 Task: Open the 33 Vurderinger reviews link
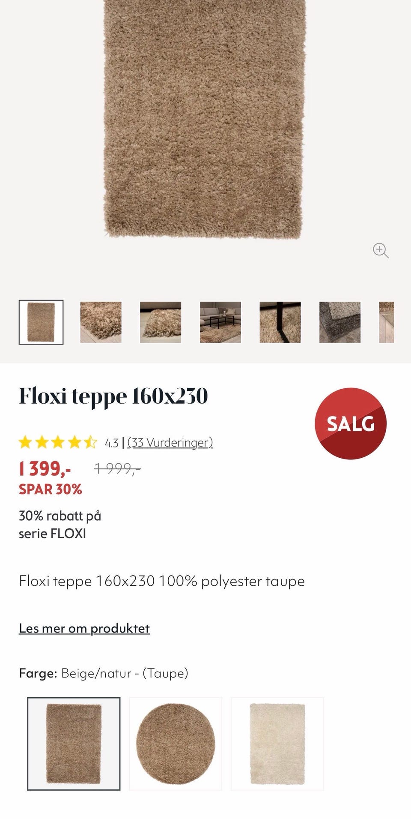click(170, 442)
